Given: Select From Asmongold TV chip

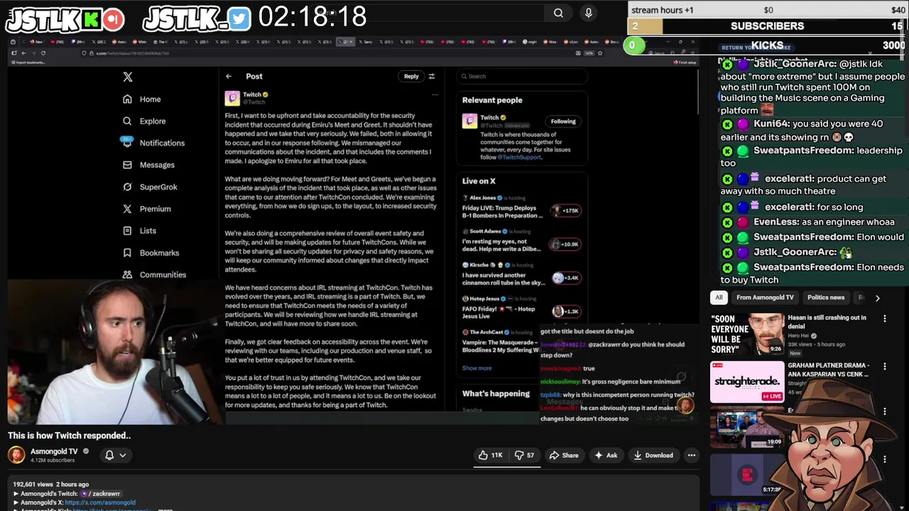Looking at the screenshot, I should tap(765, 297).
